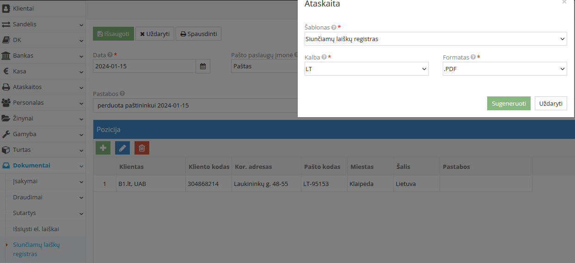Click the Personalas people icon

click(6, 103)
